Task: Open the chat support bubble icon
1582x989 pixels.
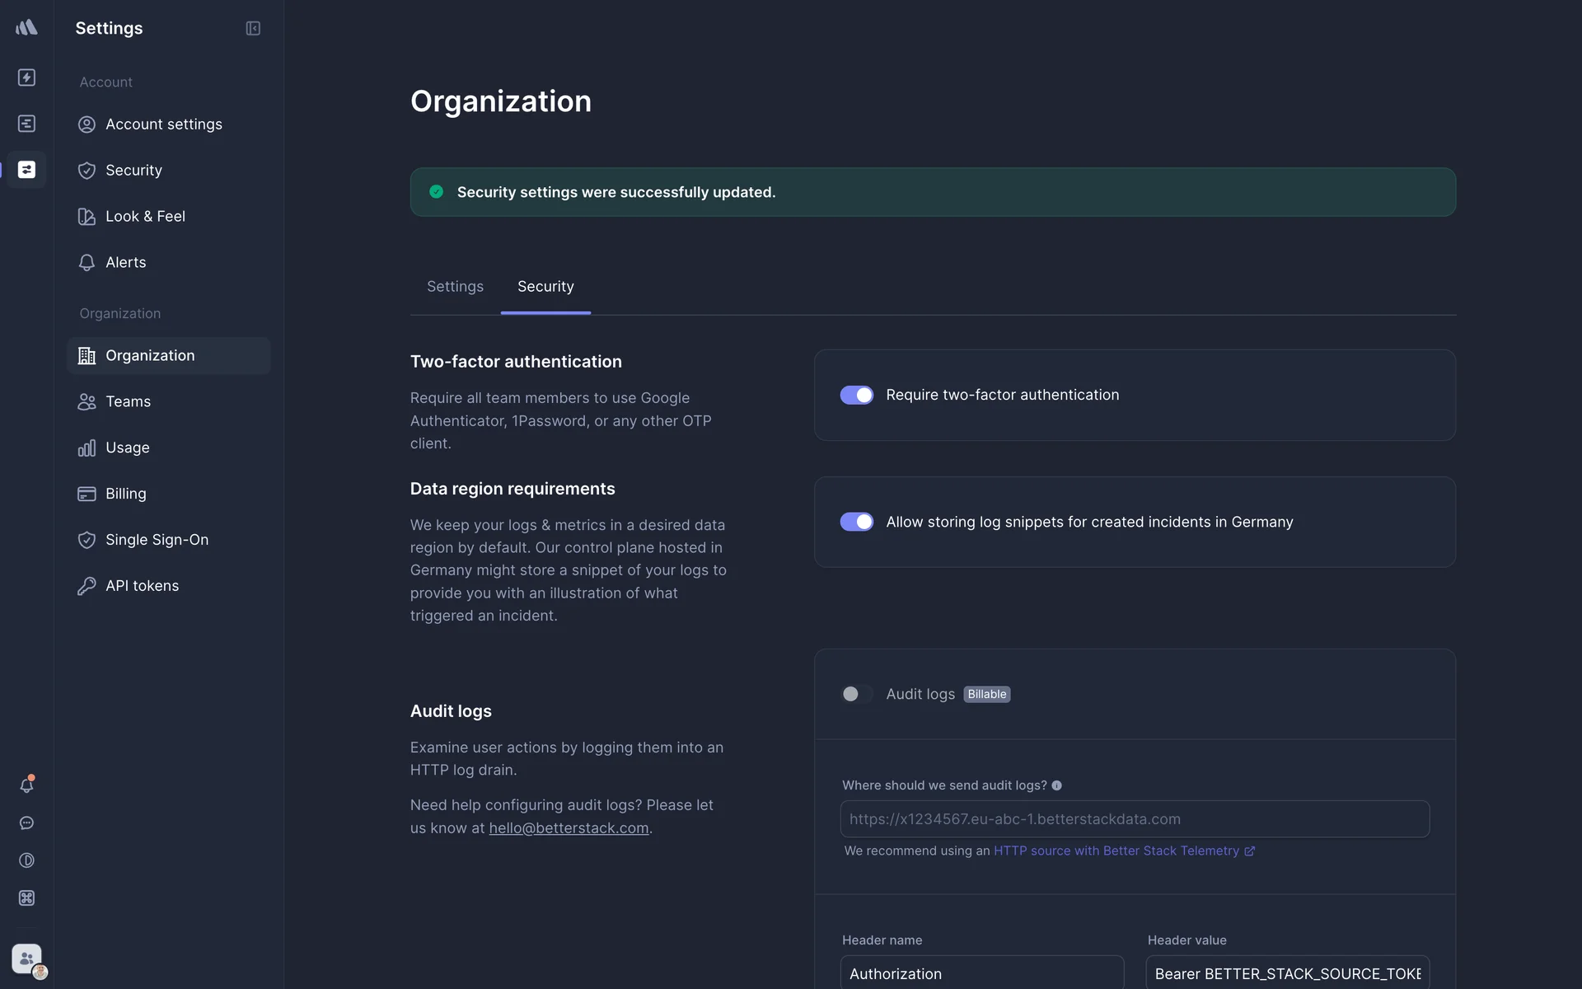Action: [x=26, y=823]
